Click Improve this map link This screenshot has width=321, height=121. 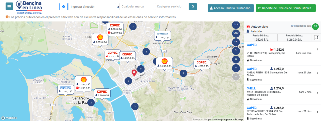(x=233, y=119)
